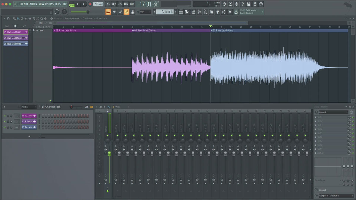Click the save project floppy icon
The image size is (356, 200).
[249, 4]
